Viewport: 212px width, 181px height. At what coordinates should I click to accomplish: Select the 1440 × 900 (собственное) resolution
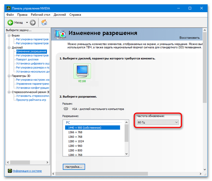[93, 128]
